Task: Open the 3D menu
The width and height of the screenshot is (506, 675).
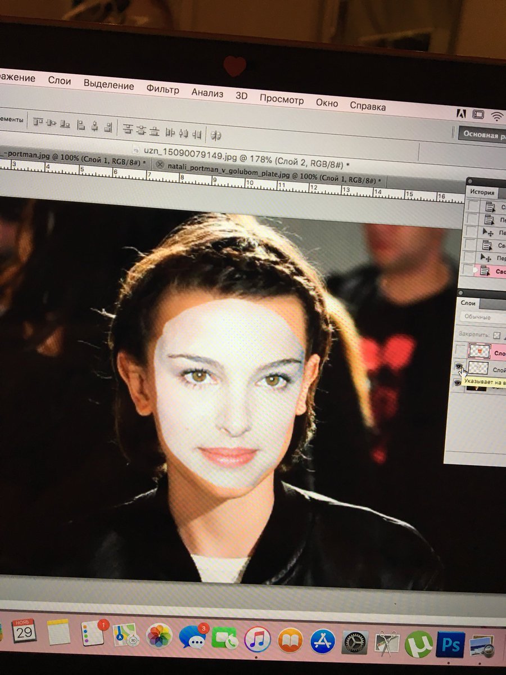Action: pos(241,96)
